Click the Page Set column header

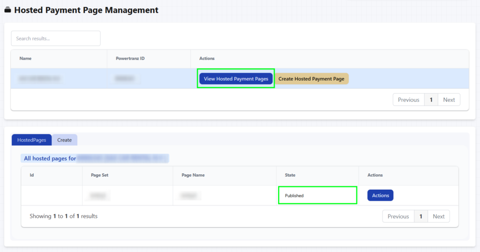(100, 175)
